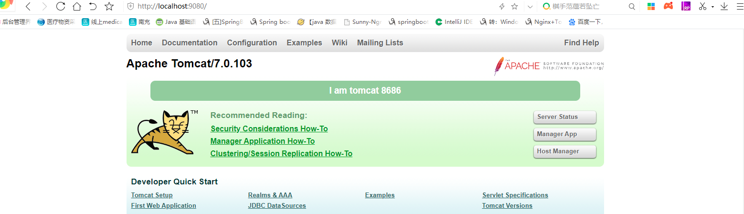Reload the page with the refresh icon
Image resolution: width=744 pixels, height=214 pixels.
61,7
